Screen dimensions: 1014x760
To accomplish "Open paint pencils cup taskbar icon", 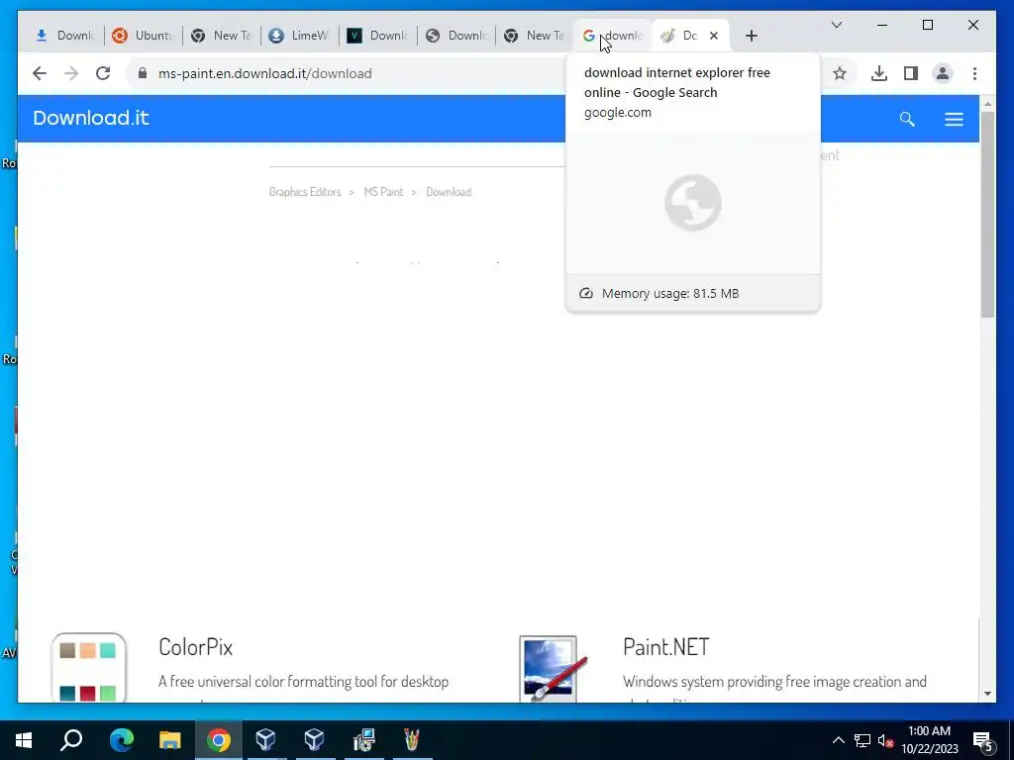I will pos(412,739).
